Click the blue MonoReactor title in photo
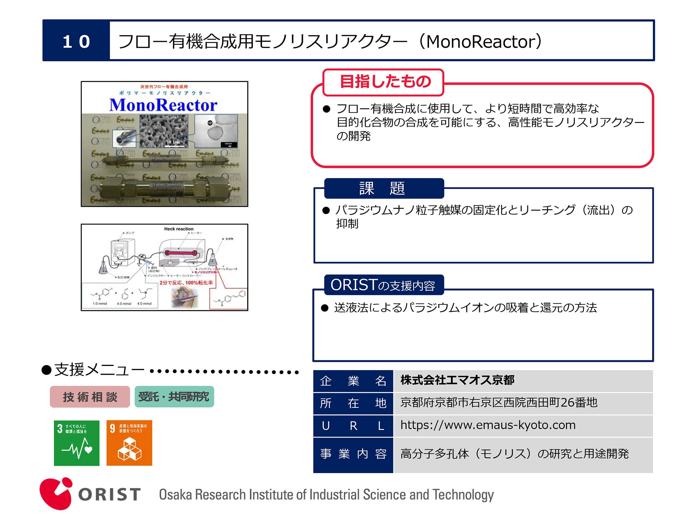Viewport: 686px width, 514px height. [x=163, y=105]
